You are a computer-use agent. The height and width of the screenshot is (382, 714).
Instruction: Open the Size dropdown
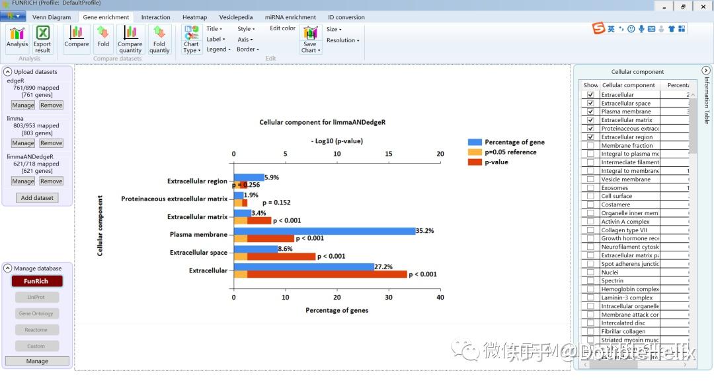coord(334,29)
